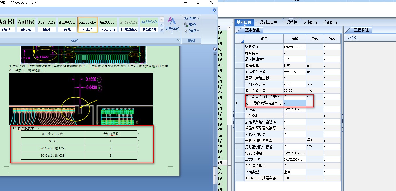
Task: Click the 修改 column header
Action: coord(332,39)
